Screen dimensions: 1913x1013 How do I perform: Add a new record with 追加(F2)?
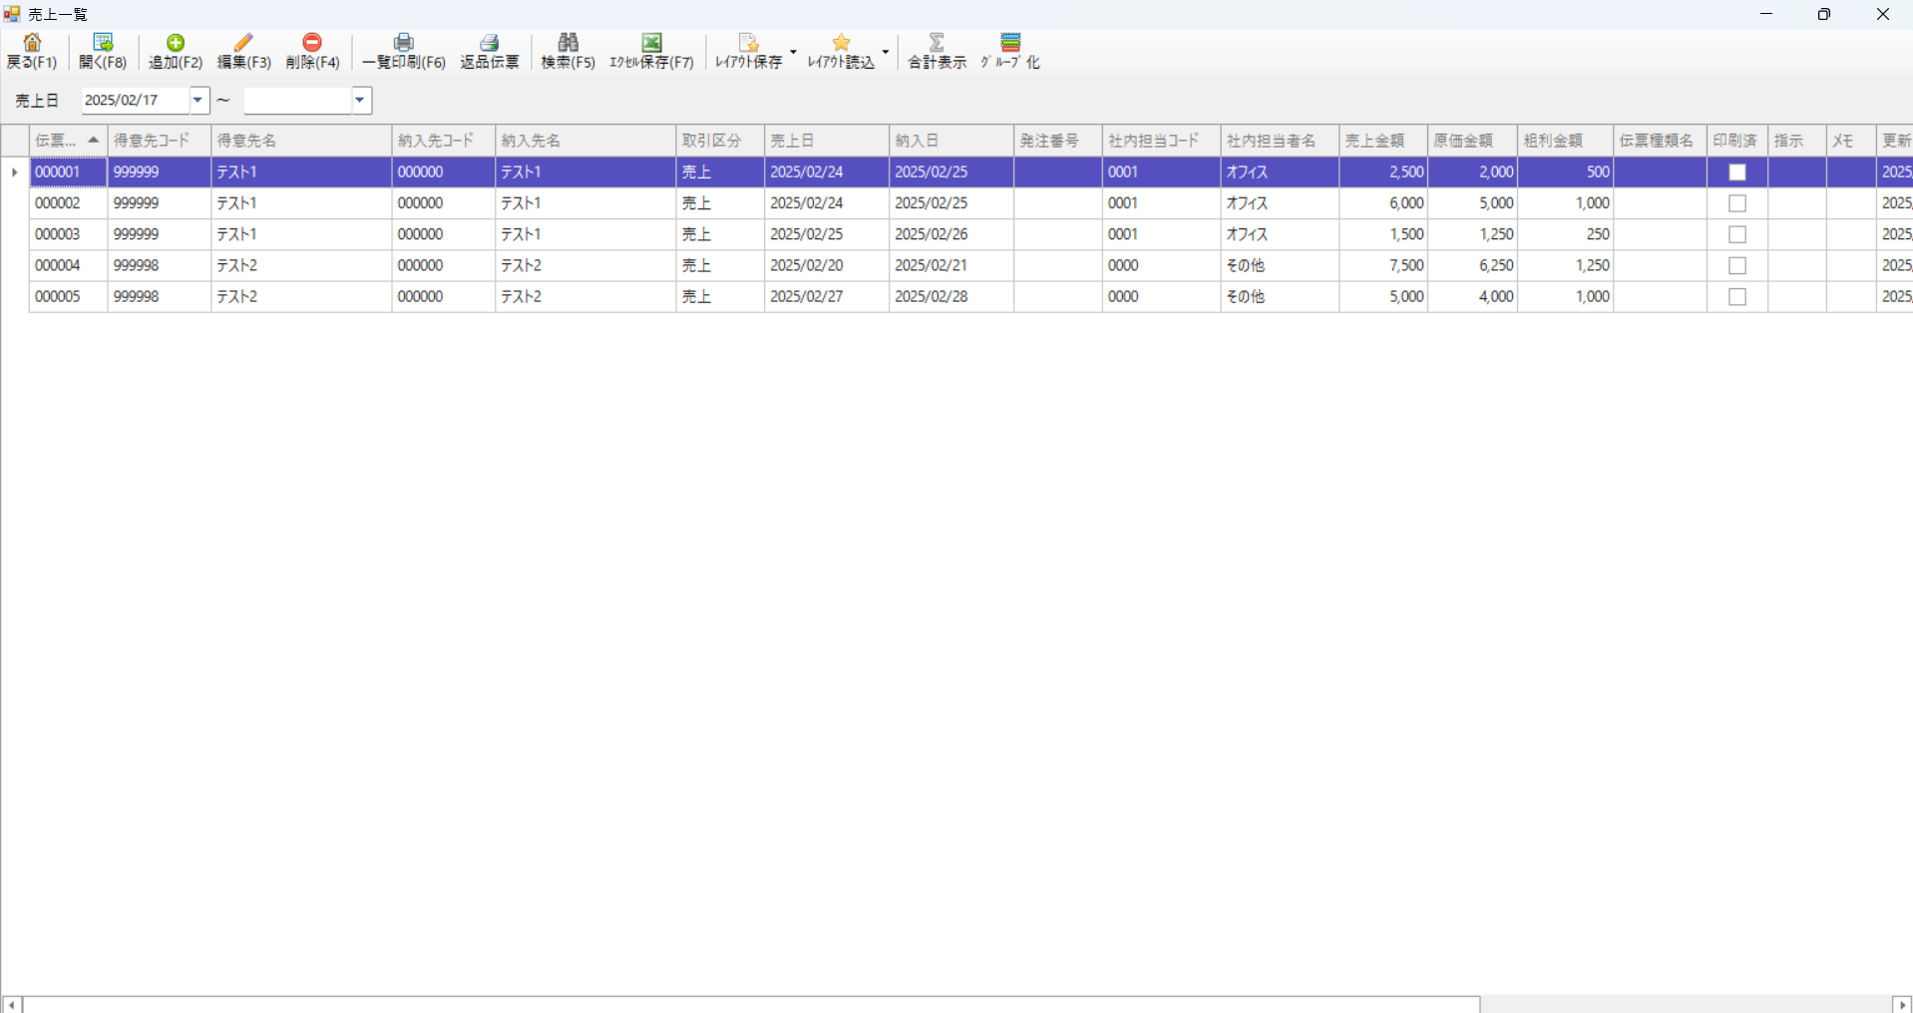(176, 43)
